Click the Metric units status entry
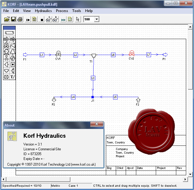This screenshot has height=190, width=194. (x=56, y=186)
